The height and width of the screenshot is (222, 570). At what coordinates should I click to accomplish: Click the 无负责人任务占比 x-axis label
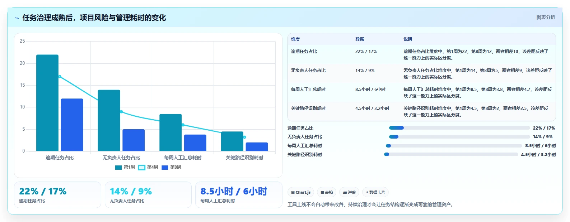click(121, 158)
